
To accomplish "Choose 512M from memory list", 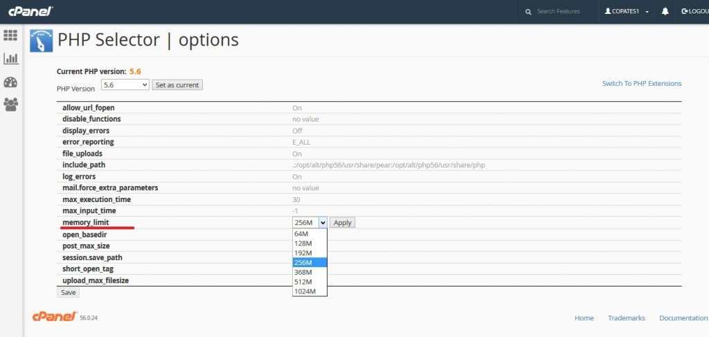I will click(x=309, y=282).
